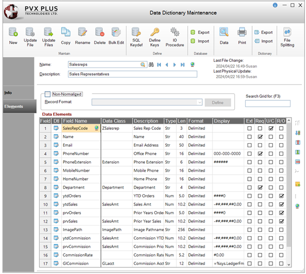The width and height of the screenshot is (306, 274).
Task: Open Define Keys with key icon
Action: tap(154, 36)
